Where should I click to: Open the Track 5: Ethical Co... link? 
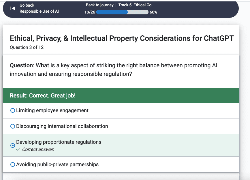(x=136, y=5)
